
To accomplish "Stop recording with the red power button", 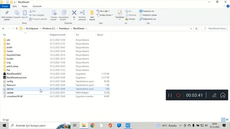I will coord(178,95).
